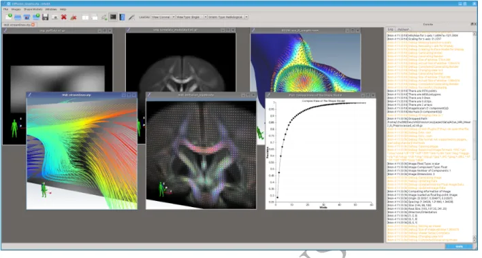
Task: Click the Console log scrollbar down arrow
Action: pyautogui.click(x=475, y=240)
